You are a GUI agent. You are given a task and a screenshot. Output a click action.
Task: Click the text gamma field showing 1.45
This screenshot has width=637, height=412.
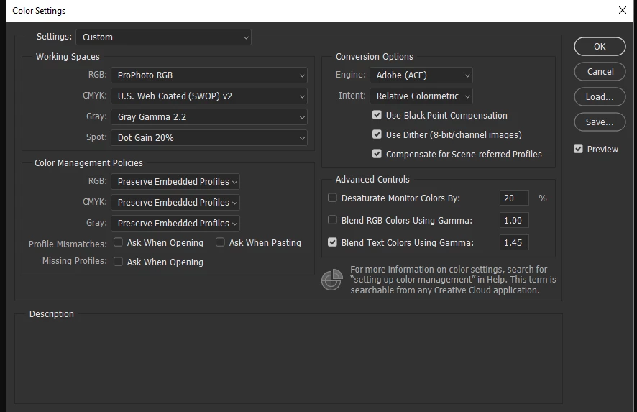click(x=514, y=242)
